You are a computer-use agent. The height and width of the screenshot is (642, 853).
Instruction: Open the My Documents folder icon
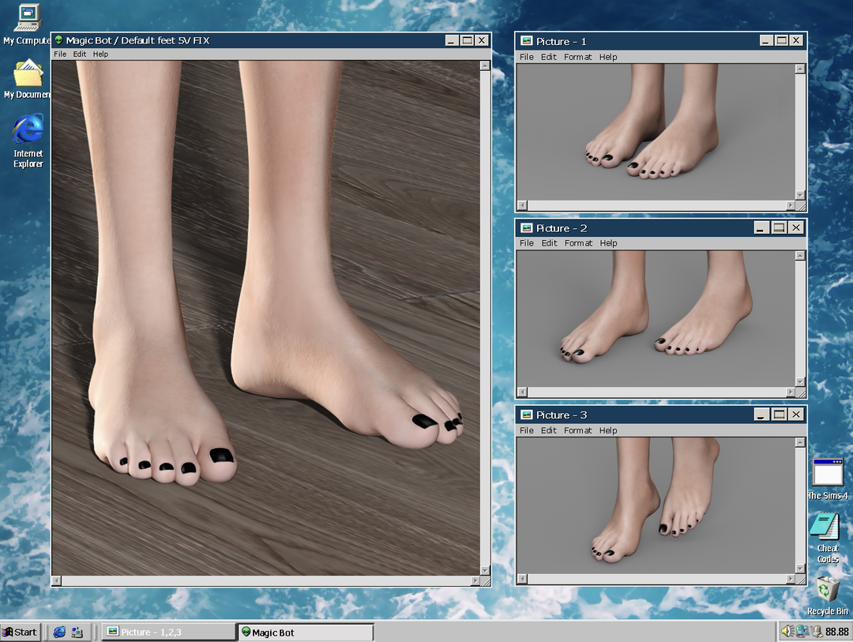pos(27,74)
